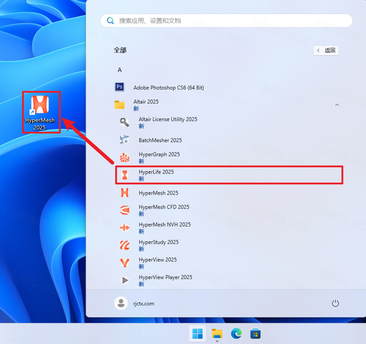The height and width of the screenshot is (344, 366).
Task: Jump to letter A section header
Action: [x=120, y=70]
